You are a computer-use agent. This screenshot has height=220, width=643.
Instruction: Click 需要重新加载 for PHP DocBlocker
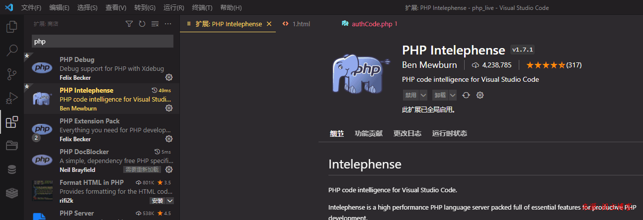click(142, 169)
